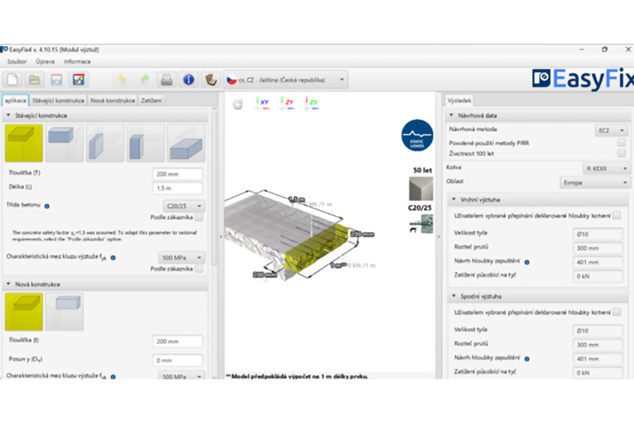Open the Informace menu

[77, 61]
